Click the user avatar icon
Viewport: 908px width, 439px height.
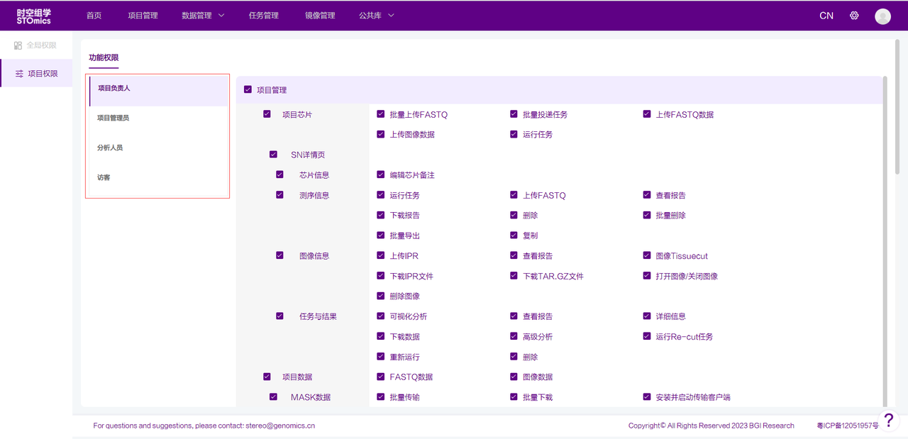882,16
